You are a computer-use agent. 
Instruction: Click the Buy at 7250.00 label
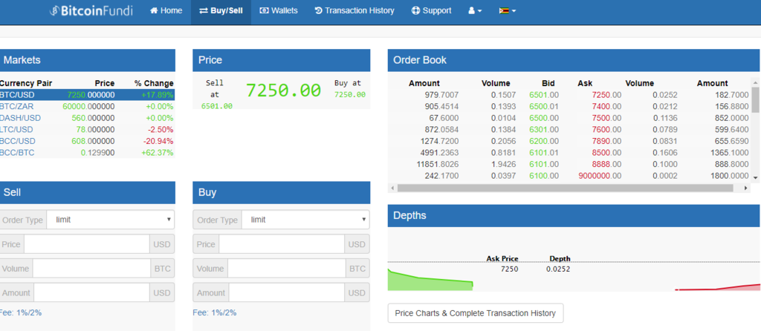(x=349, y=88)
